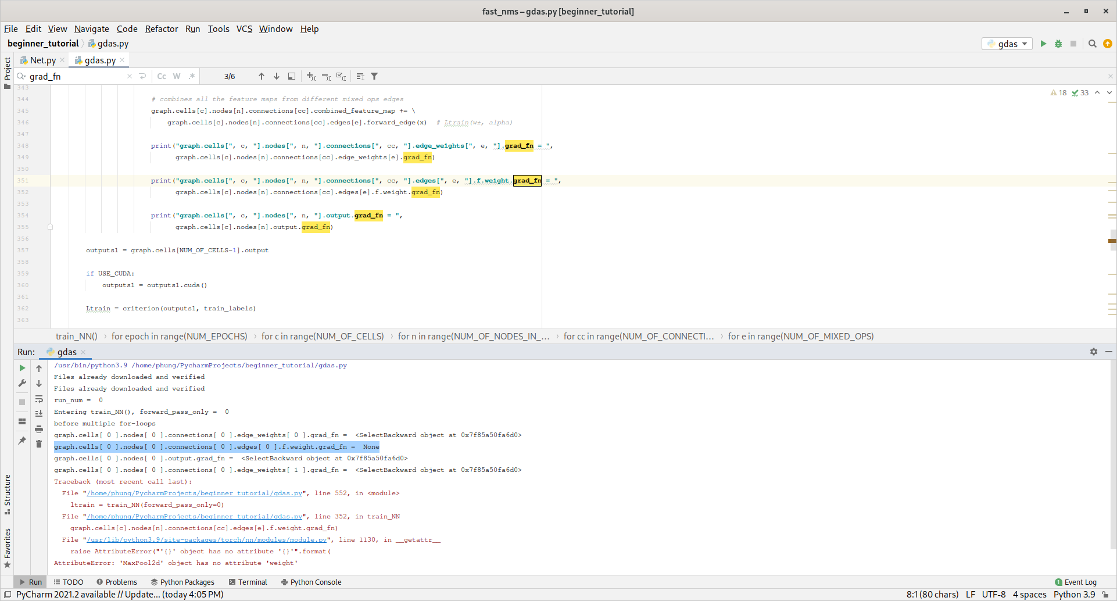Open the search results filter funnel icon
The image size is (1117, 601).
(375, 76)
